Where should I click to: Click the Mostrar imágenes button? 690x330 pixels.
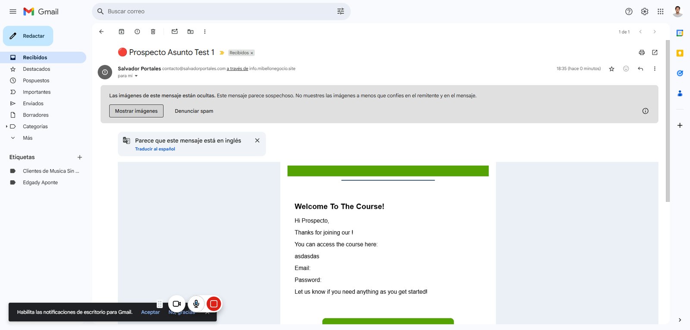pos(136,111)
